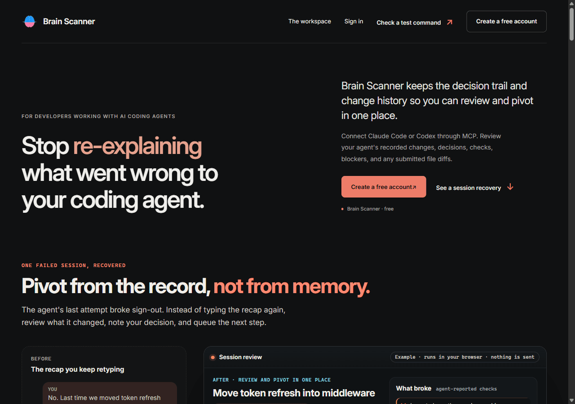Click the Example runs in your browser badge
575x404 pixels.
click(464, 357)
